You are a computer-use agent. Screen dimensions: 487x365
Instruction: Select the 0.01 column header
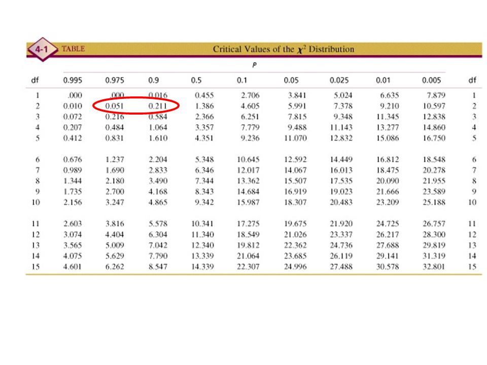point(383,81)
